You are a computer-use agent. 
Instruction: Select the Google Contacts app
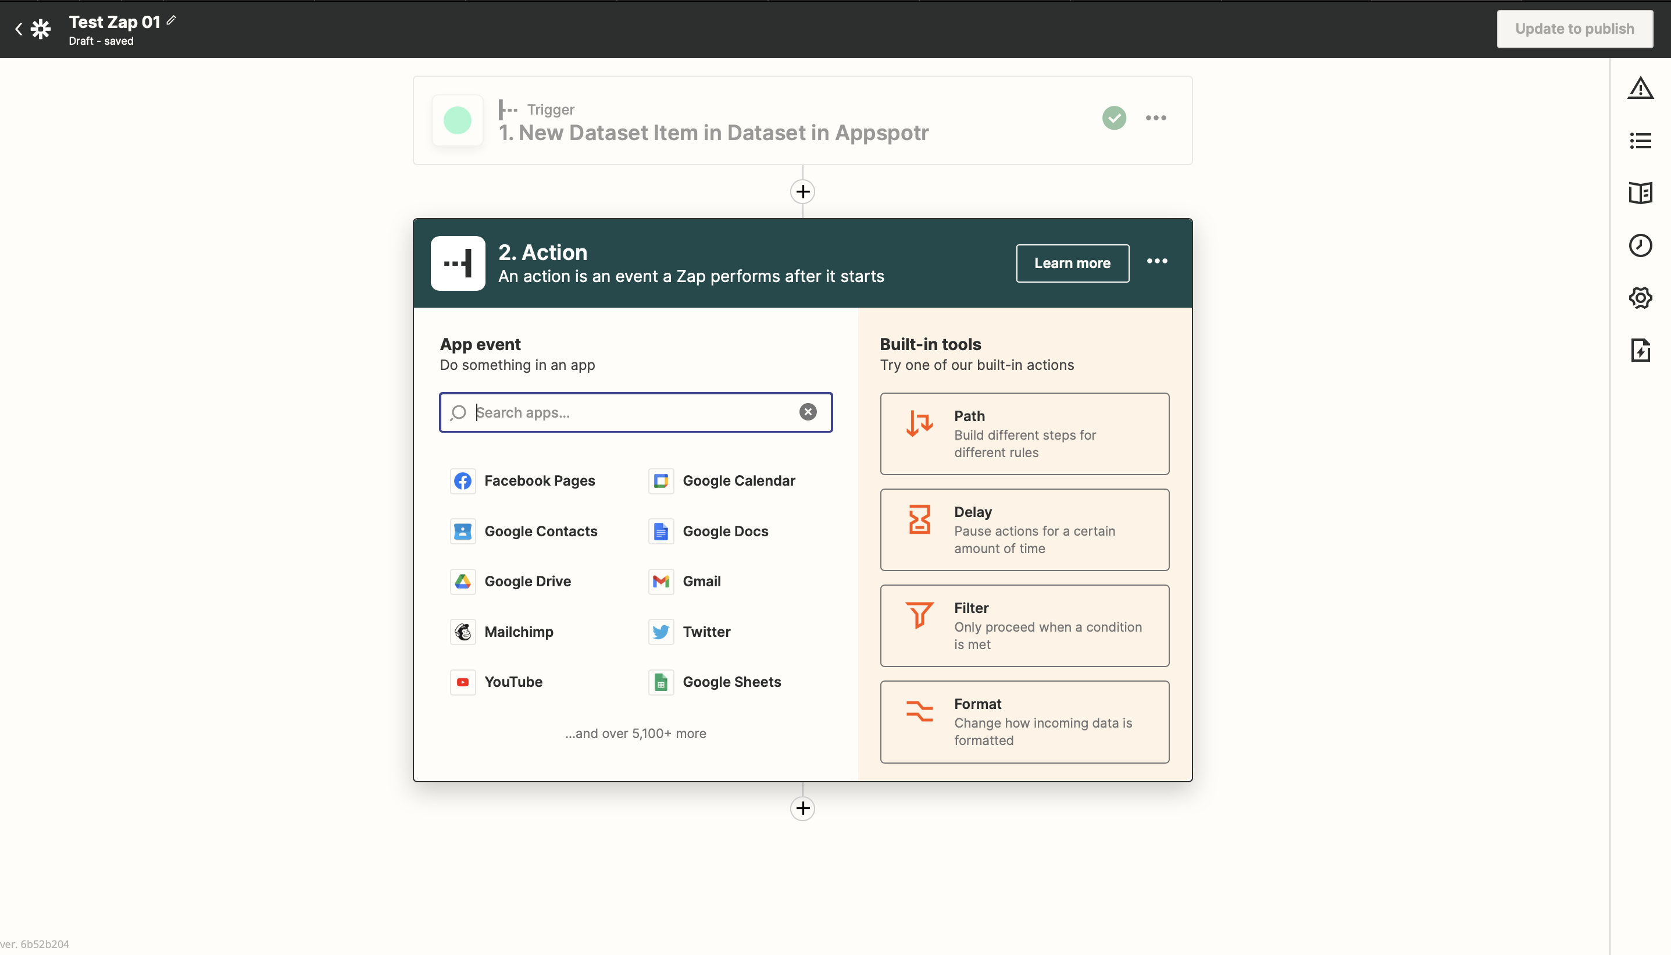524,531
